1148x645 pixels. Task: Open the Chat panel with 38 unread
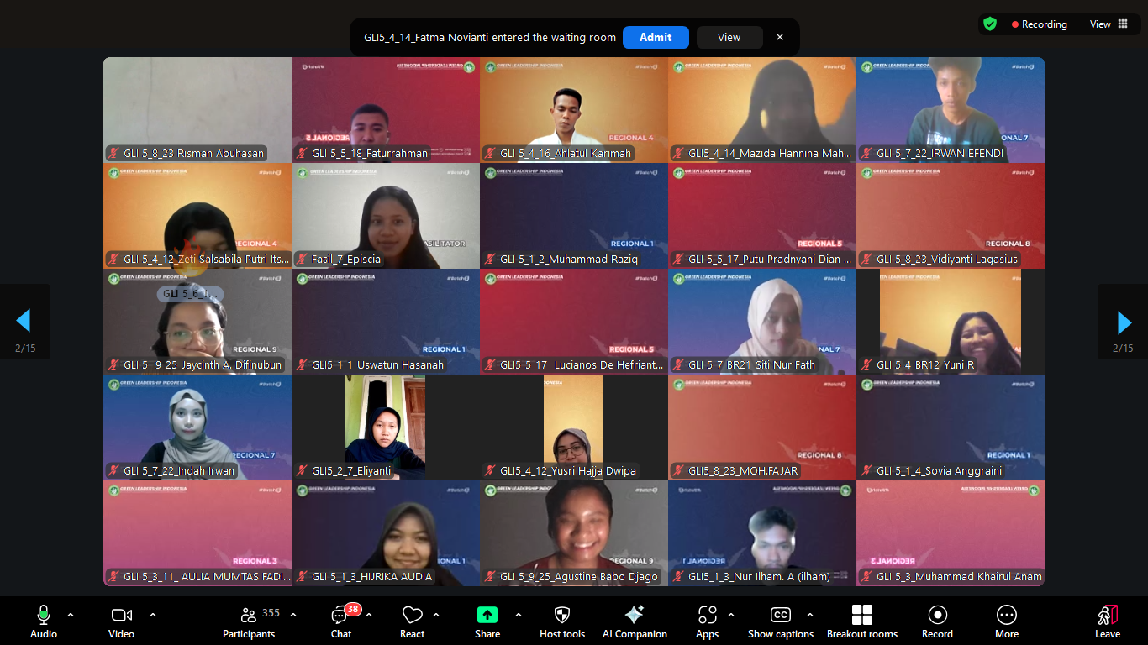[x=341, y=616]
